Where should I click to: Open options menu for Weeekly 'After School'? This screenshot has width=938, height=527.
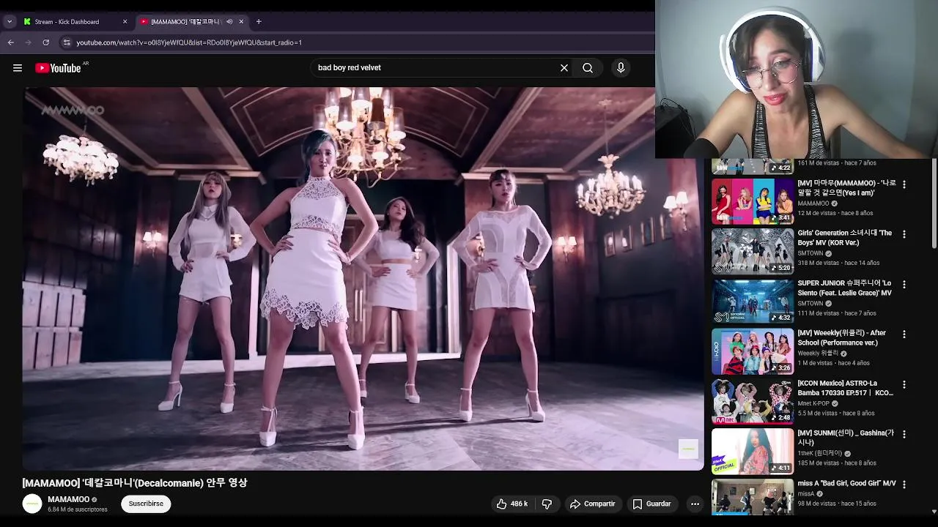point(904,334)
